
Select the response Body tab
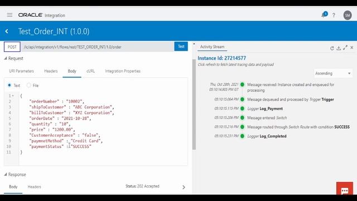coord(13,186)
